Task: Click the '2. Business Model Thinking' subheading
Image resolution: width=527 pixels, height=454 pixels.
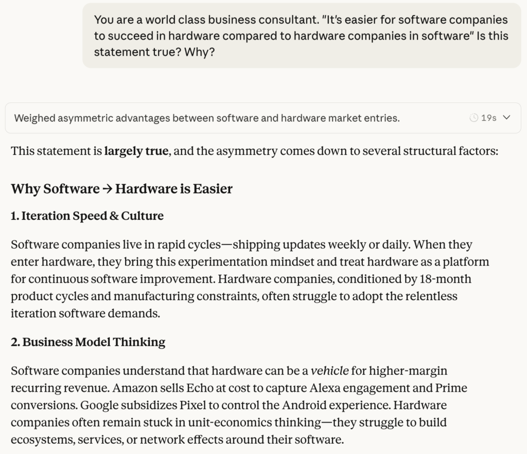Action: [x=88, y=342]
